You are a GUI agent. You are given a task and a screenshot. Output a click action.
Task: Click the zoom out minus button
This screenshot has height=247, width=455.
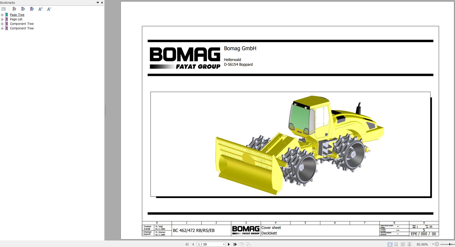coord(437,244)
